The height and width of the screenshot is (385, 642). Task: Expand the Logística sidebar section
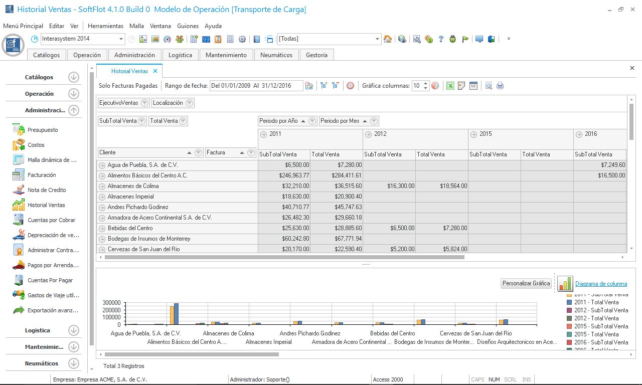[x=74, y=330]
